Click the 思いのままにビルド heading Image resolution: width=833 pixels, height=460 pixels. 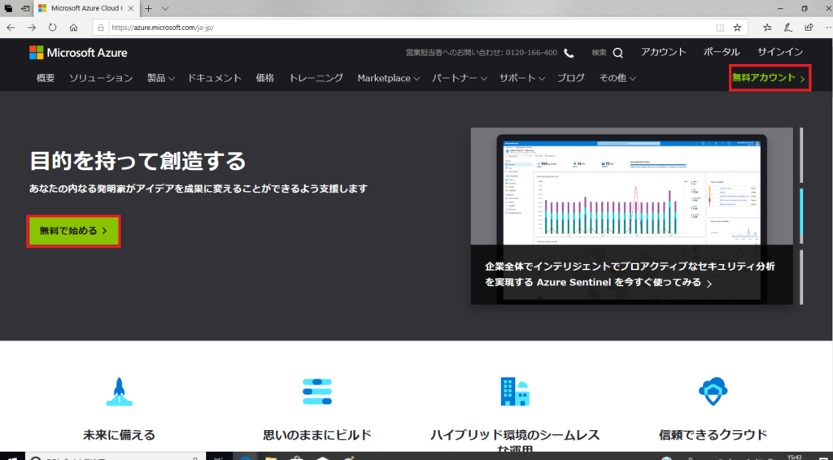click(x=317, y=435)
